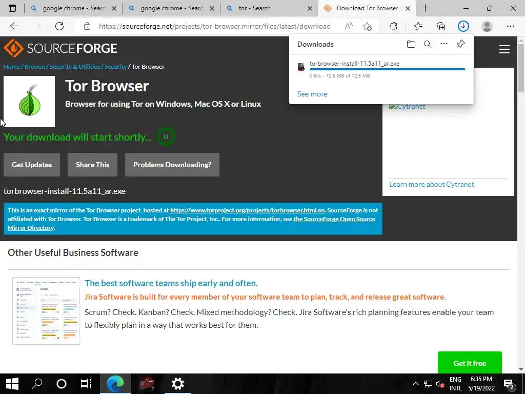Open Read aloud icon in address bar
Image resolution: width=525 pixels, height=394 pixels.
[x=349, y=26]
